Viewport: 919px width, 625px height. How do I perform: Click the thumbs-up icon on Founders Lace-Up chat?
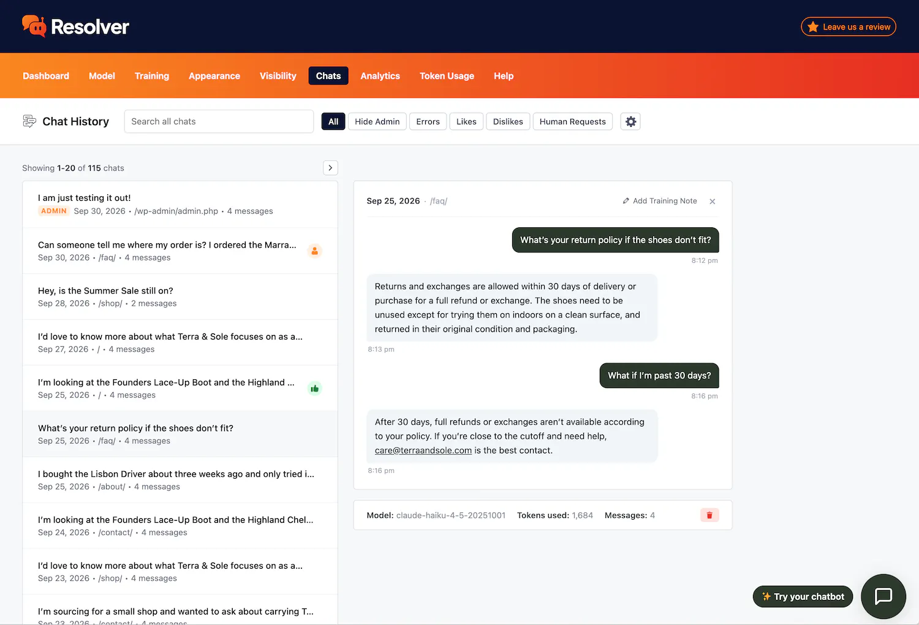(x=314, y=388)
